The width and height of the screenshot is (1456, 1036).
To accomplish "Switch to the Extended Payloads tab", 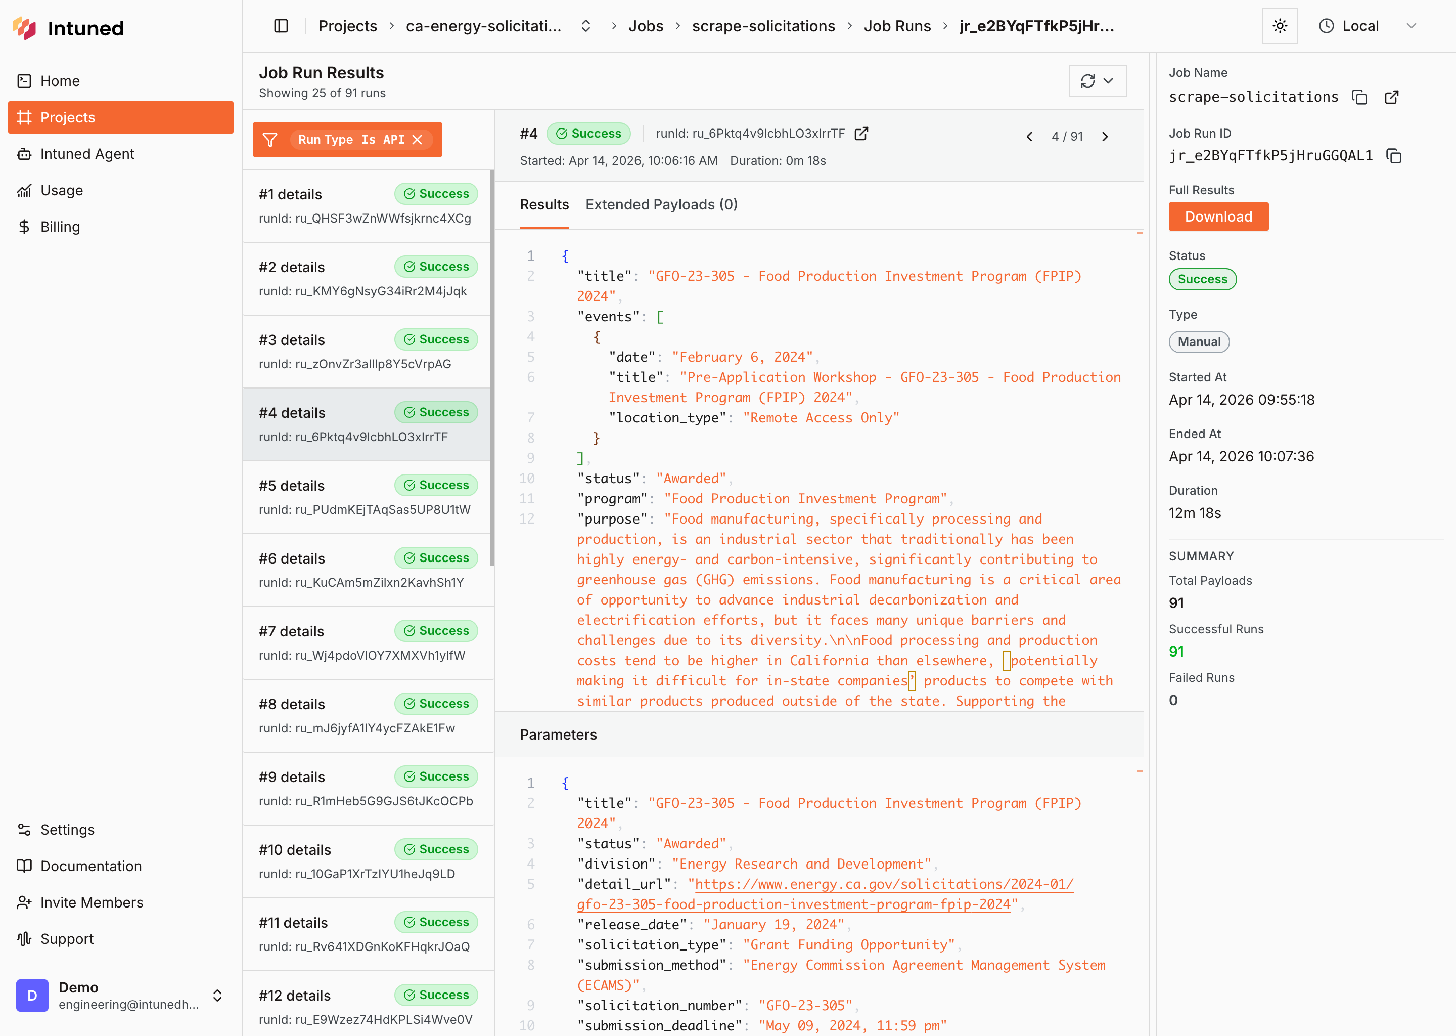I will pyautogui.click(x=661, y=204).
